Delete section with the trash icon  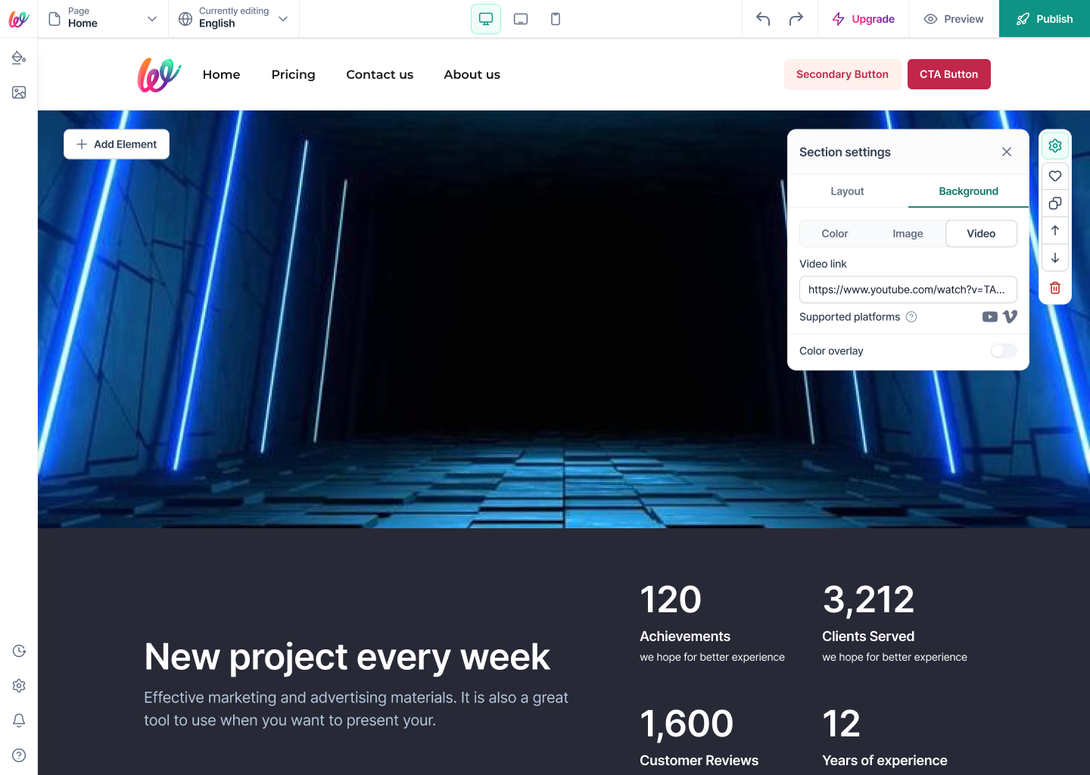(1055, 288)
